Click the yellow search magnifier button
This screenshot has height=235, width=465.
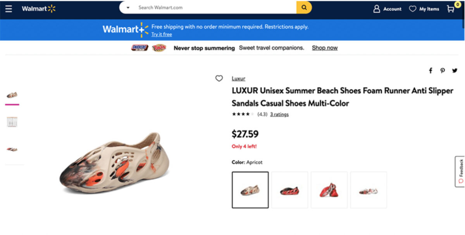(x=304, y=7)
